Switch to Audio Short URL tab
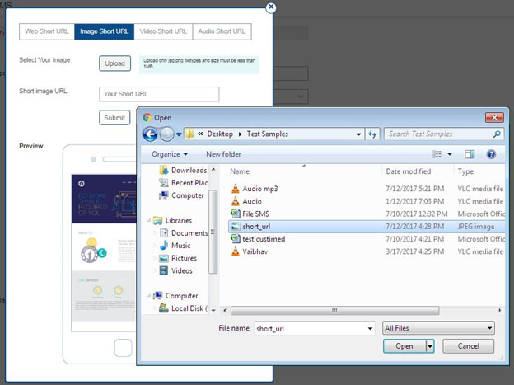Viewport: 514px width, 385px height. pos(222,31)
